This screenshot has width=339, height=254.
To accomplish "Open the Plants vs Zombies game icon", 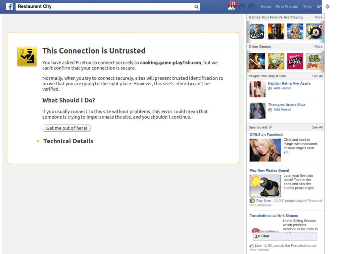I will click(276, 61).
